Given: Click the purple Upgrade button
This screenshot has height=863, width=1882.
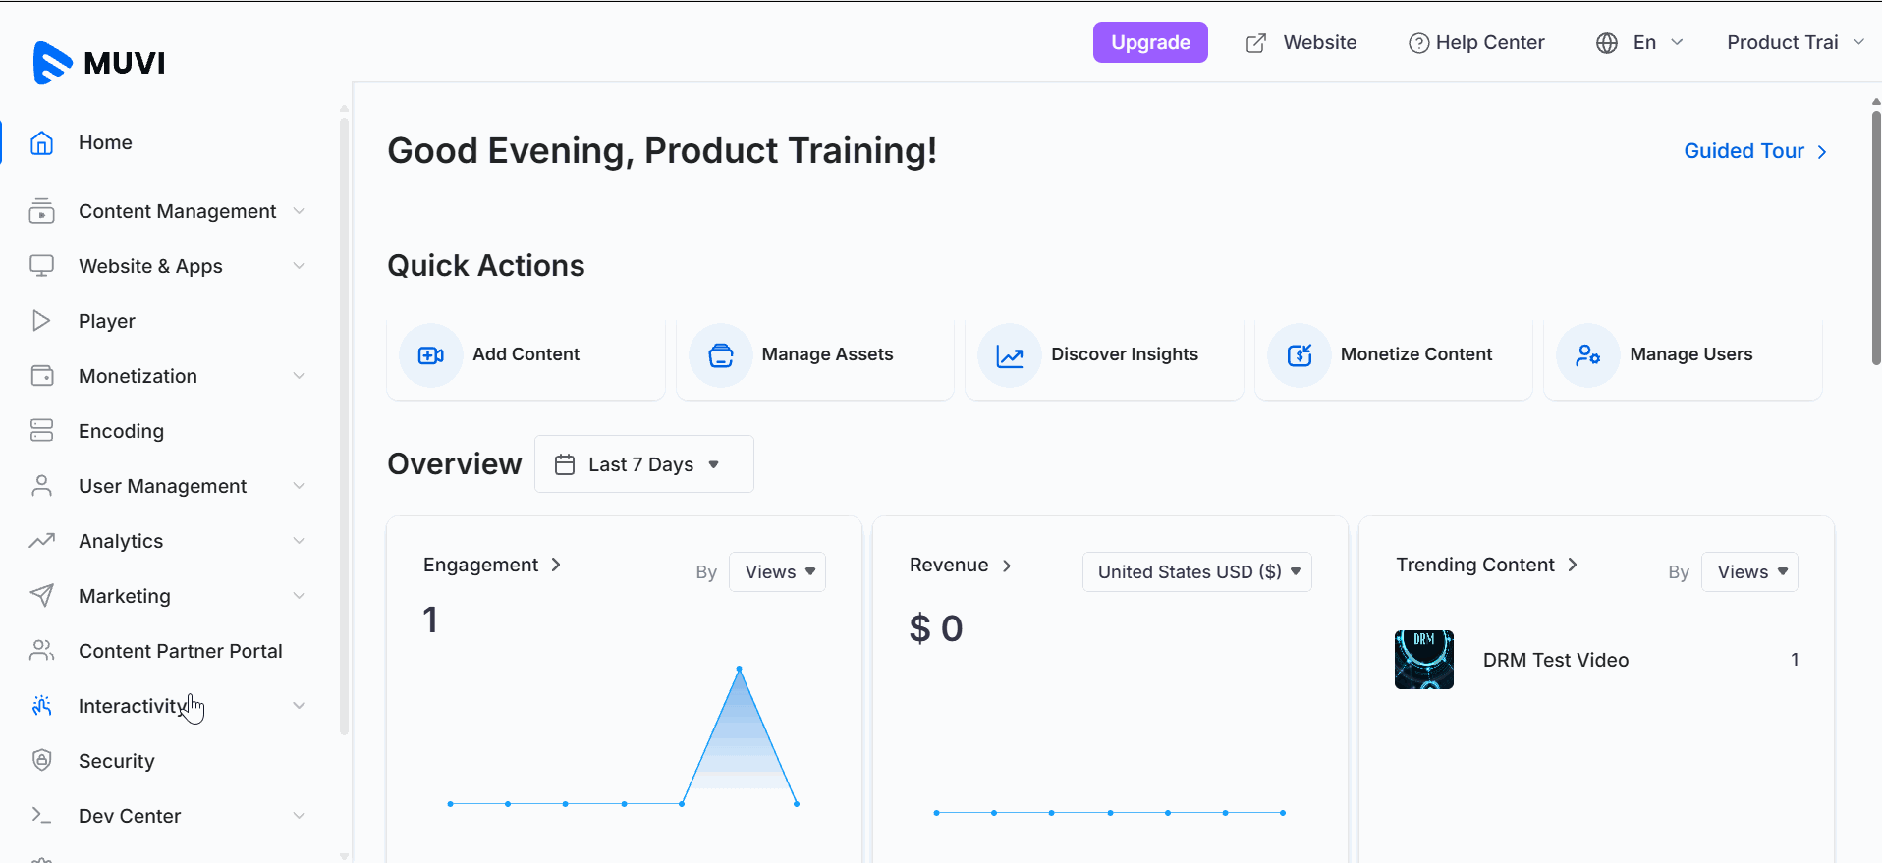Looking at the screenshot, I should point(1150,42).
